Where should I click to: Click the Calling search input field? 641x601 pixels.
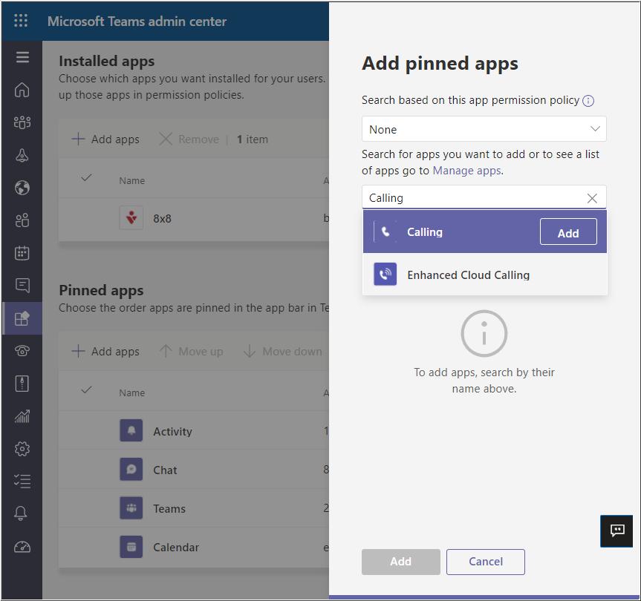[484, 198]
